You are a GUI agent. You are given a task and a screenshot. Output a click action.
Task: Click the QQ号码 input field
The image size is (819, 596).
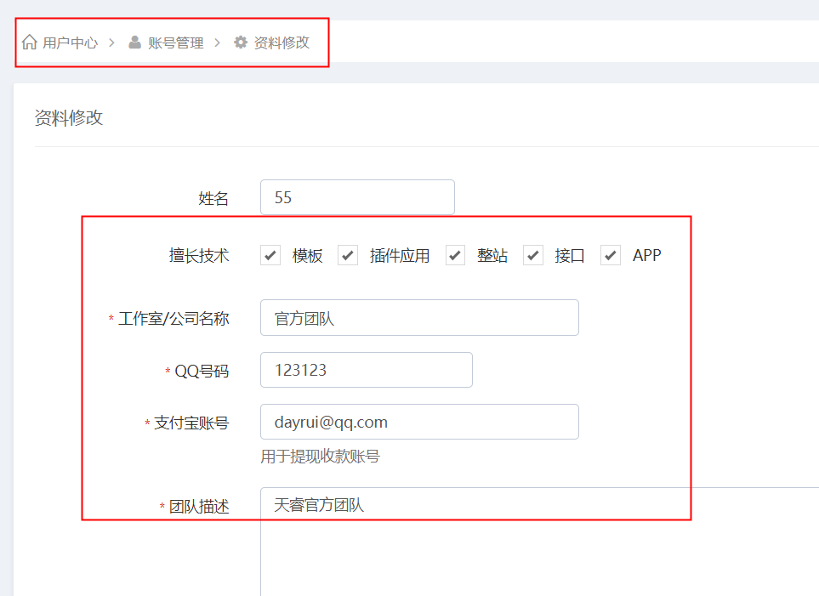coord(367,370)
